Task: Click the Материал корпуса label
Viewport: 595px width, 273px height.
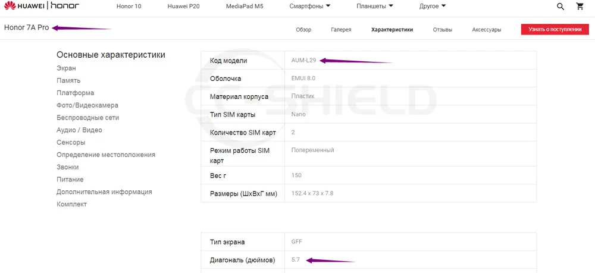Action: pyautogui.click(x=239, y=97)
